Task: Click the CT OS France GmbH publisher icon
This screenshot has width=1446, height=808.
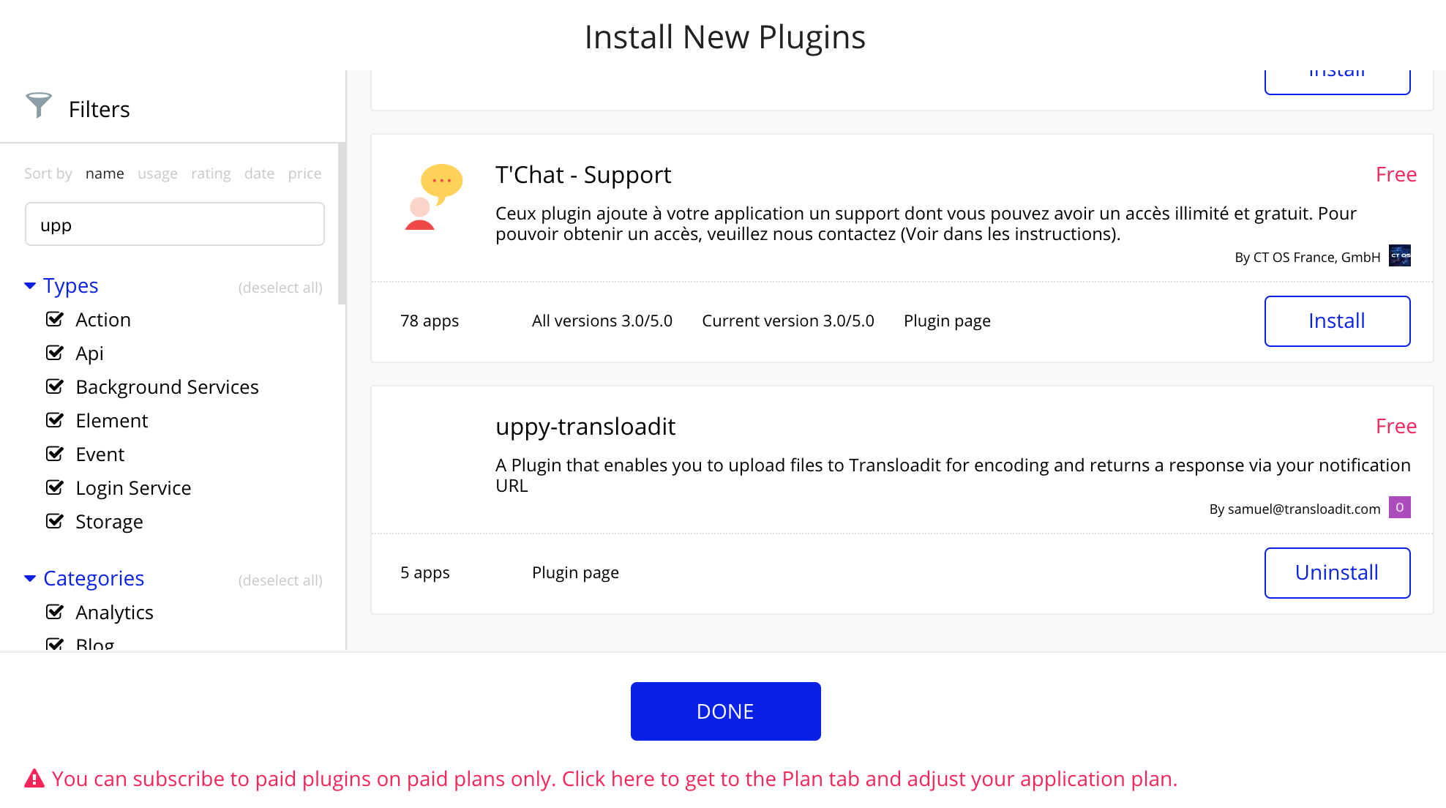Action: pyautogui.click(x=1401, y=255)
